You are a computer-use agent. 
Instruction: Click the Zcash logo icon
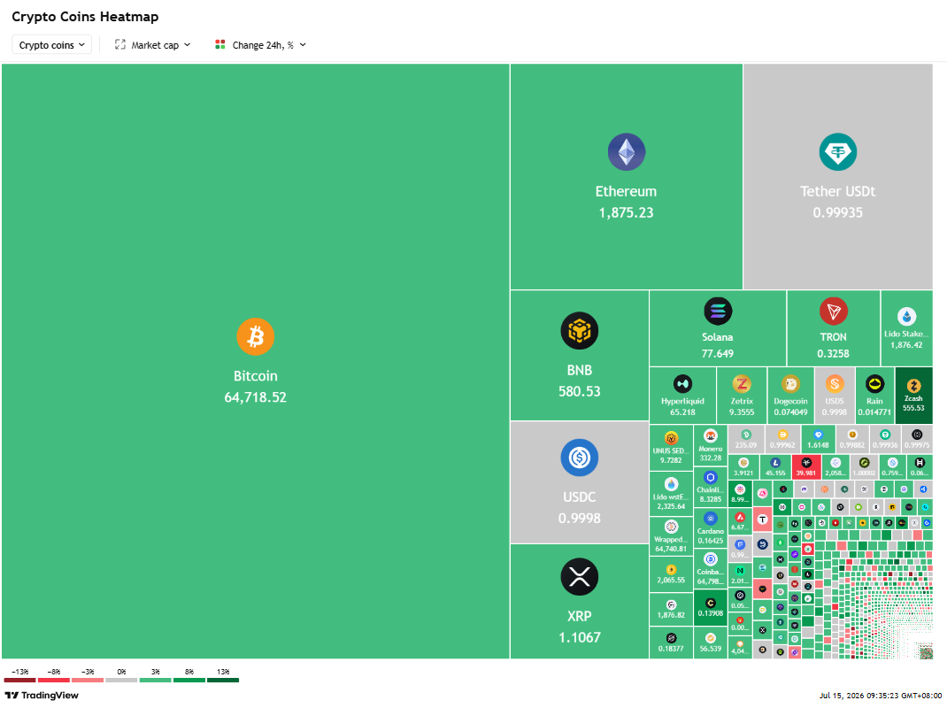pos(913,385)
